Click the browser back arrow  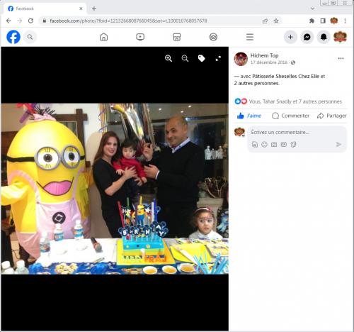[x=8, y=21]
